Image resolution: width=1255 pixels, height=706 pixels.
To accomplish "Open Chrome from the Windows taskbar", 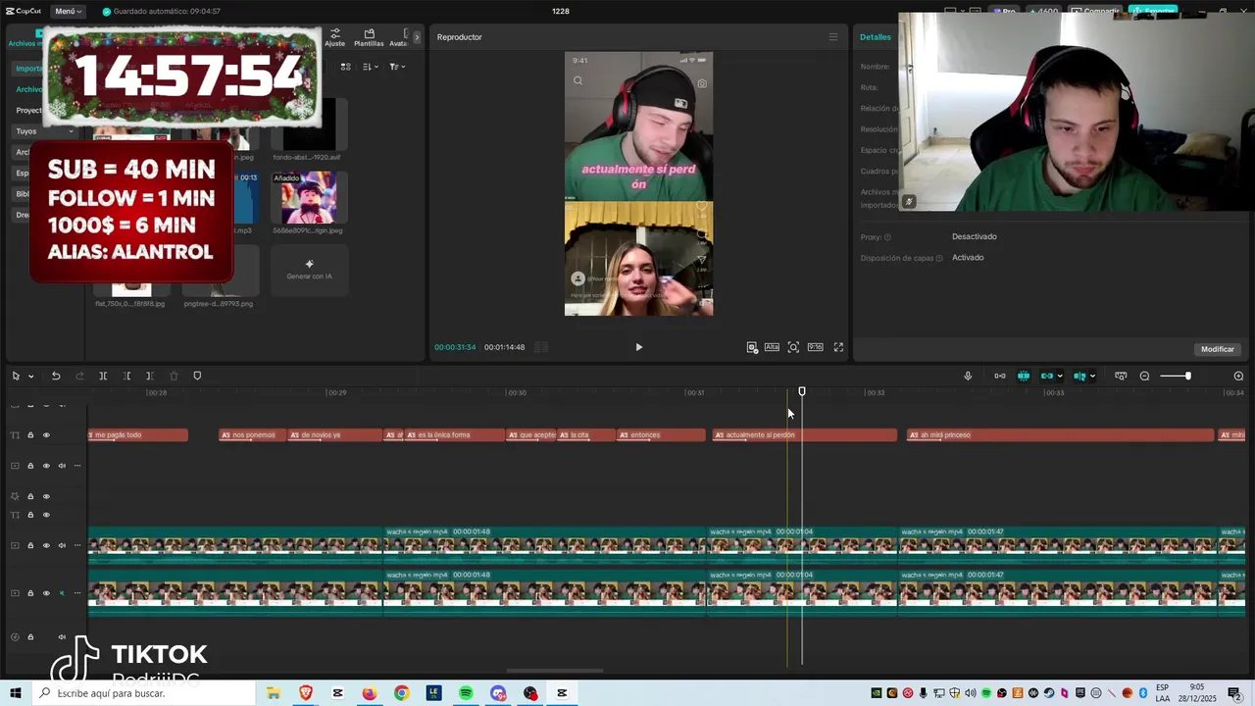I will pos(401,693).
